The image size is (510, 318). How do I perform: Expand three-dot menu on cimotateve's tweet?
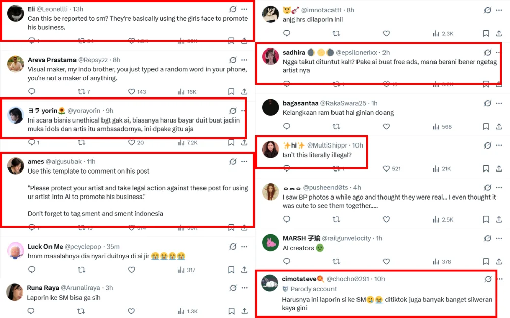coord(500,279)
